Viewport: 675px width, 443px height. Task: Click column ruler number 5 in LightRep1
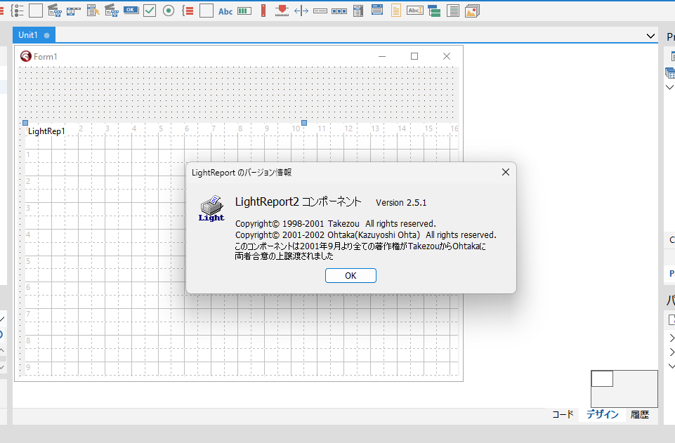coord(161,128)
